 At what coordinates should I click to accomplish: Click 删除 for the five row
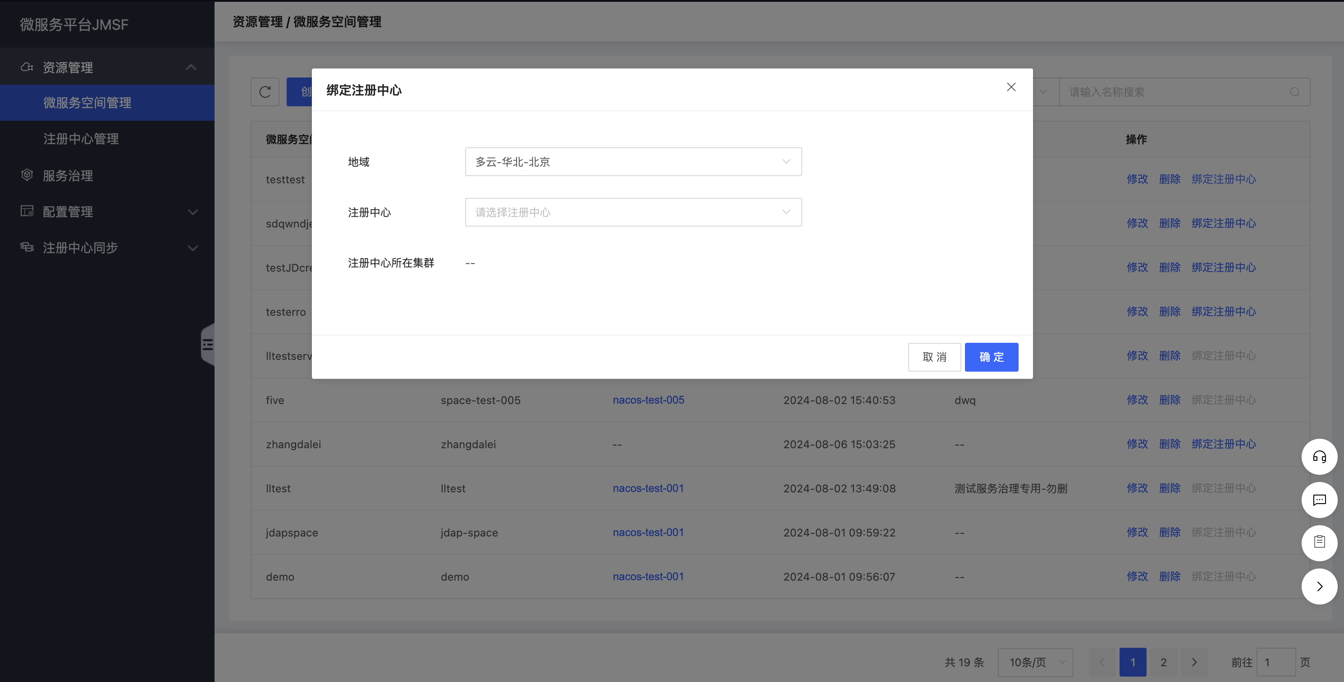pos(1169,400)
